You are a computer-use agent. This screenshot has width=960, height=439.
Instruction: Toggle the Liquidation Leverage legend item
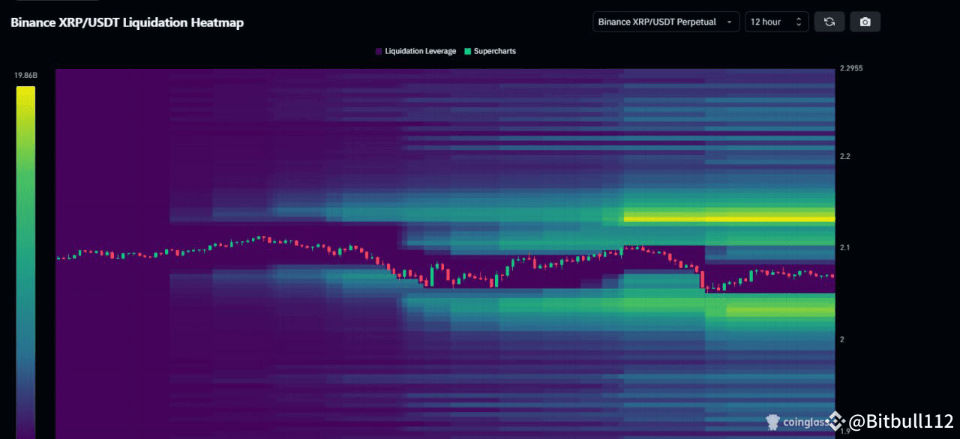point(415,51)
